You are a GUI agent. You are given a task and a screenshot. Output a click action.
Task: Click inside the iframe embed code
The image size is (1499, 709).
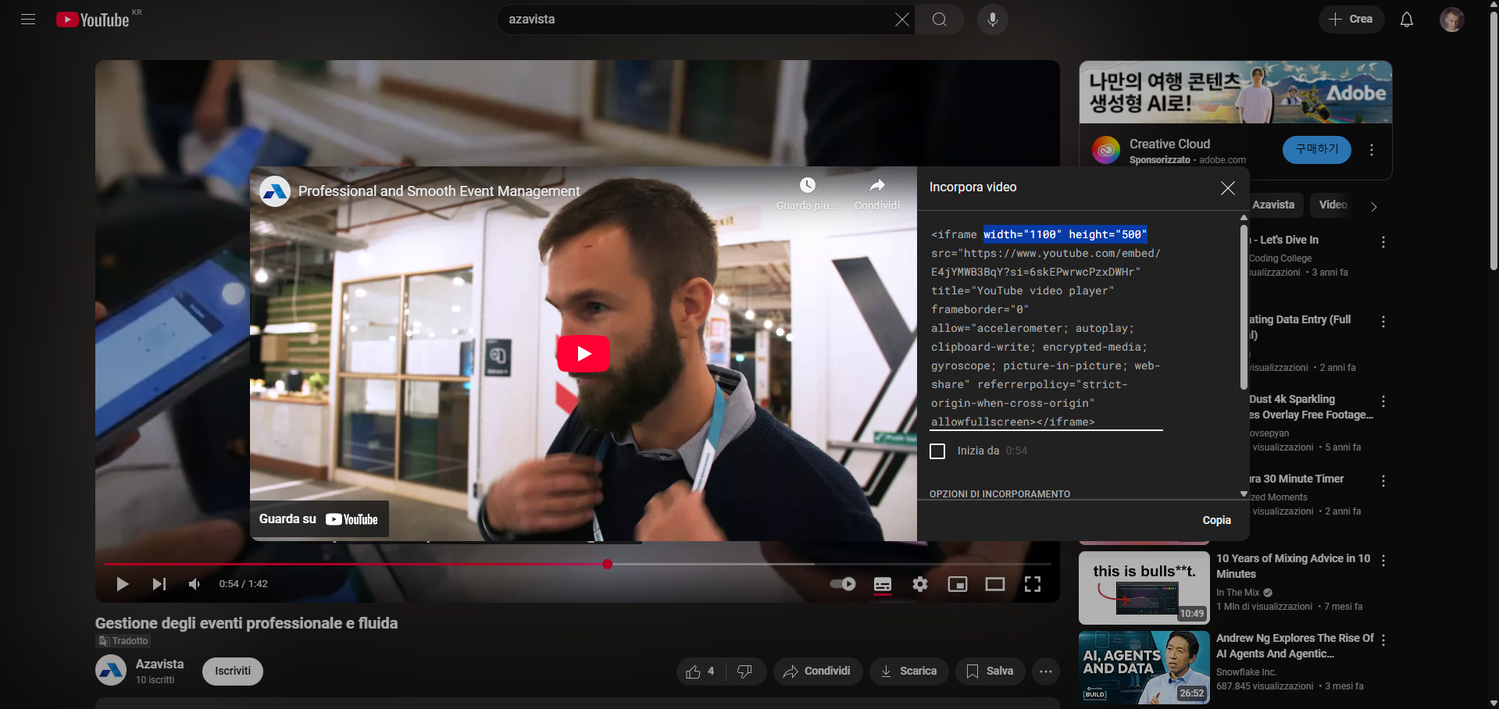pos(1046,328)
